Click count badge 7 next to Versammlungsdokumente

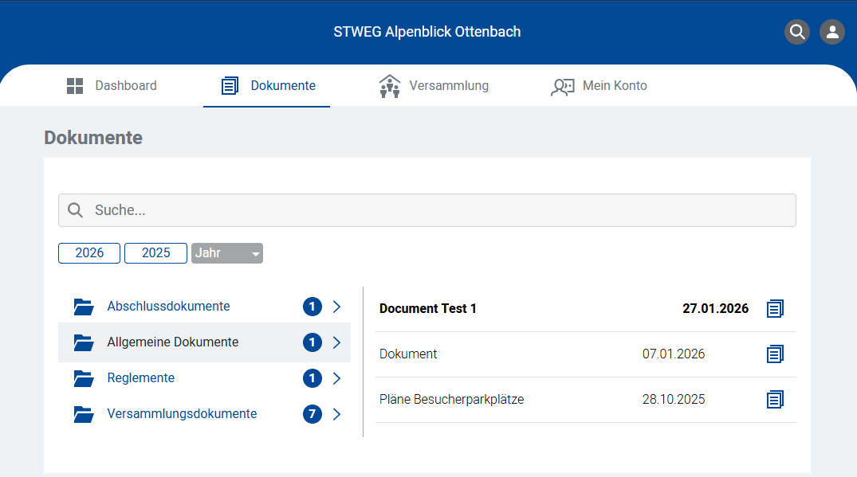tap(312, 413)
